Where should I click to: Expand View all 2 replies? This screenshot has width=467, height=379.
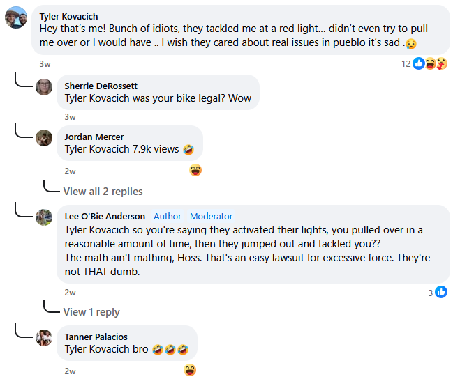[x=103, y=191]
